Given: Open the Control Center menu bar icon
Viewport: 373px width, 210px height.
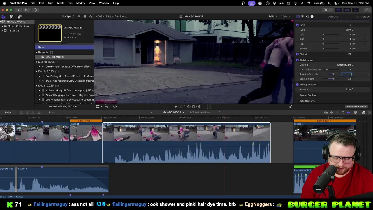Looking at the screenshot, I should point(336,3).
